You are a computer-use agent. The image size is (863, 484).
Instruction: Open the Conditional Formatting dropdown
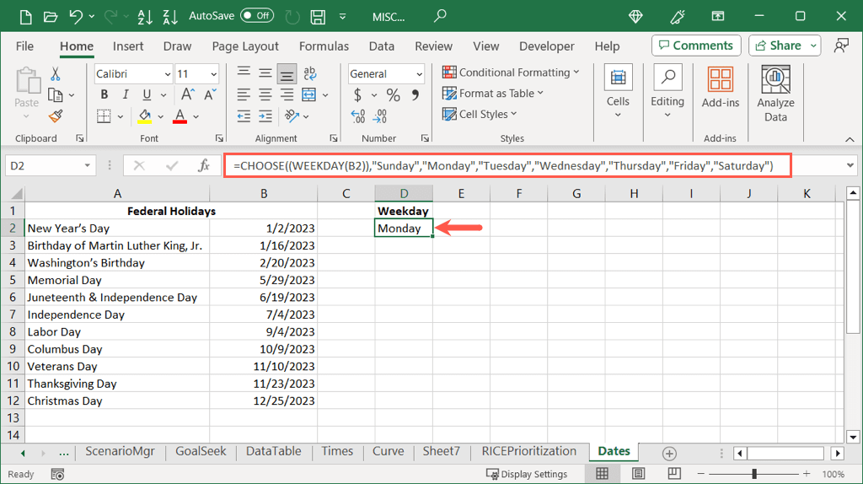[x=512, y=73]
